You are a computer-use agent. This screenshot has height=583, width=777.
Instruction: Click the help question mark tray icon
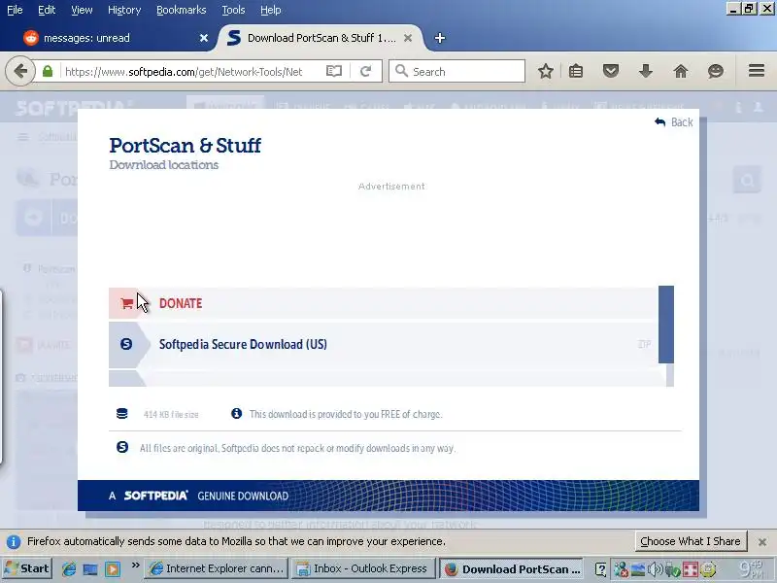pos(600,569)
